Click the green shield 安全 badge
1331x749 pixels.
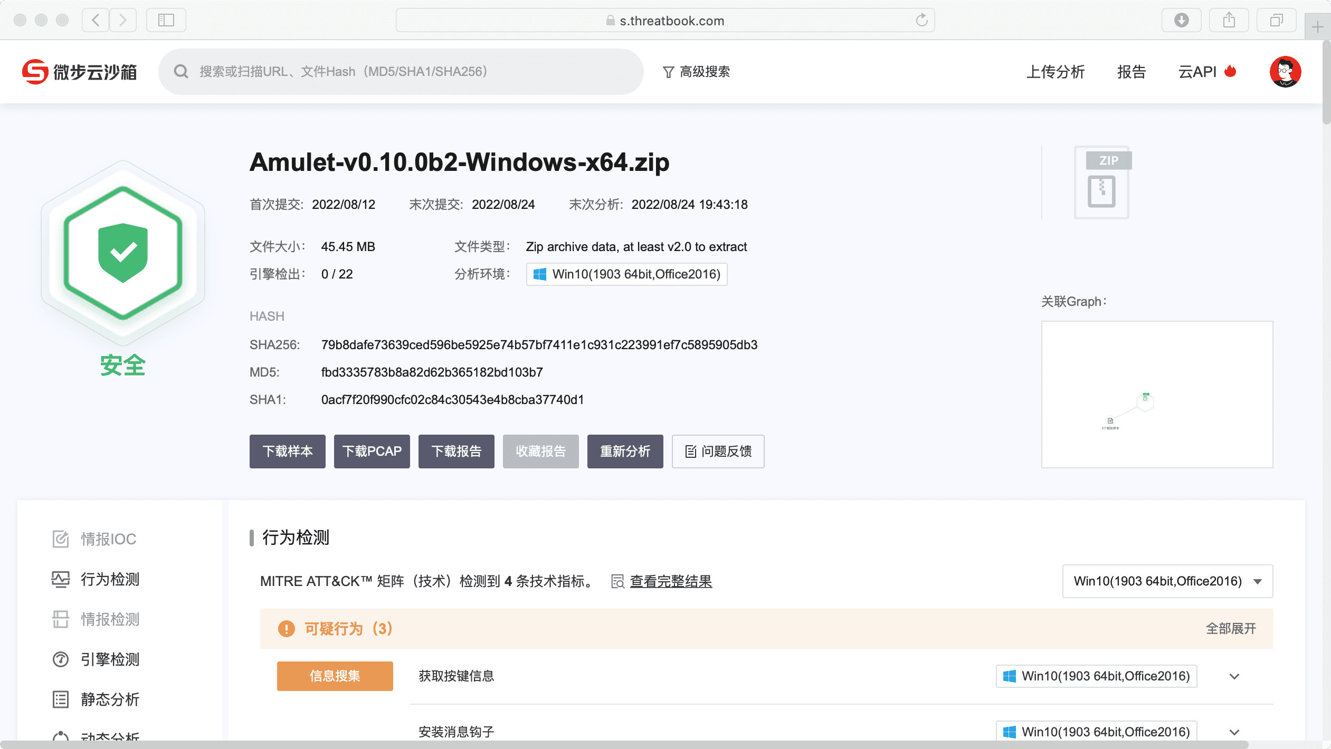click(x=123, y=253)
